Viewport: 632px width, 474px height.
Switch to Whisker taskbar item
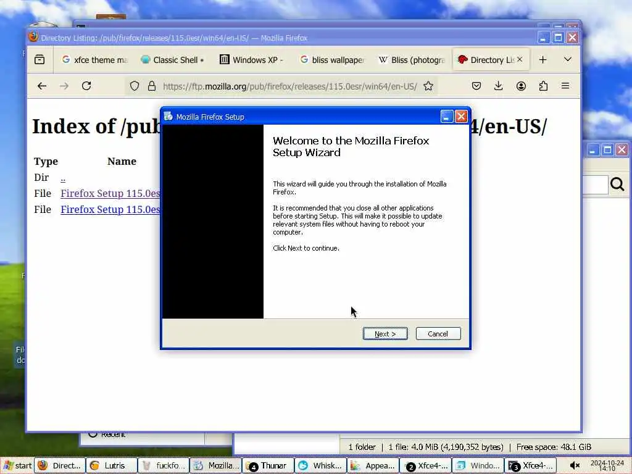(x=320, y=465)
